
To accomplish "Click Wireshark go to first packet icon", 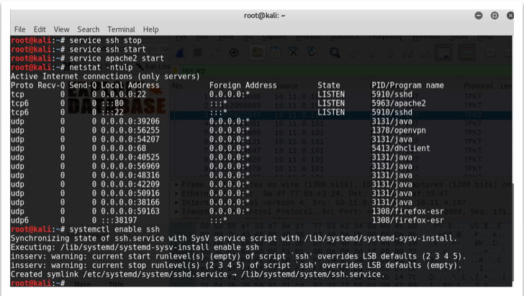I will 407,52.
